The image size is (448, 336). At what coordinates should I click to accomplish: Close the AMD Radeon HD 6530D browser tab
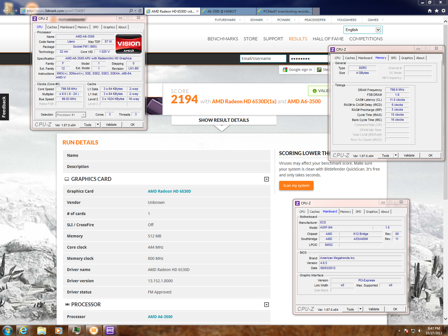coord(197,11)
